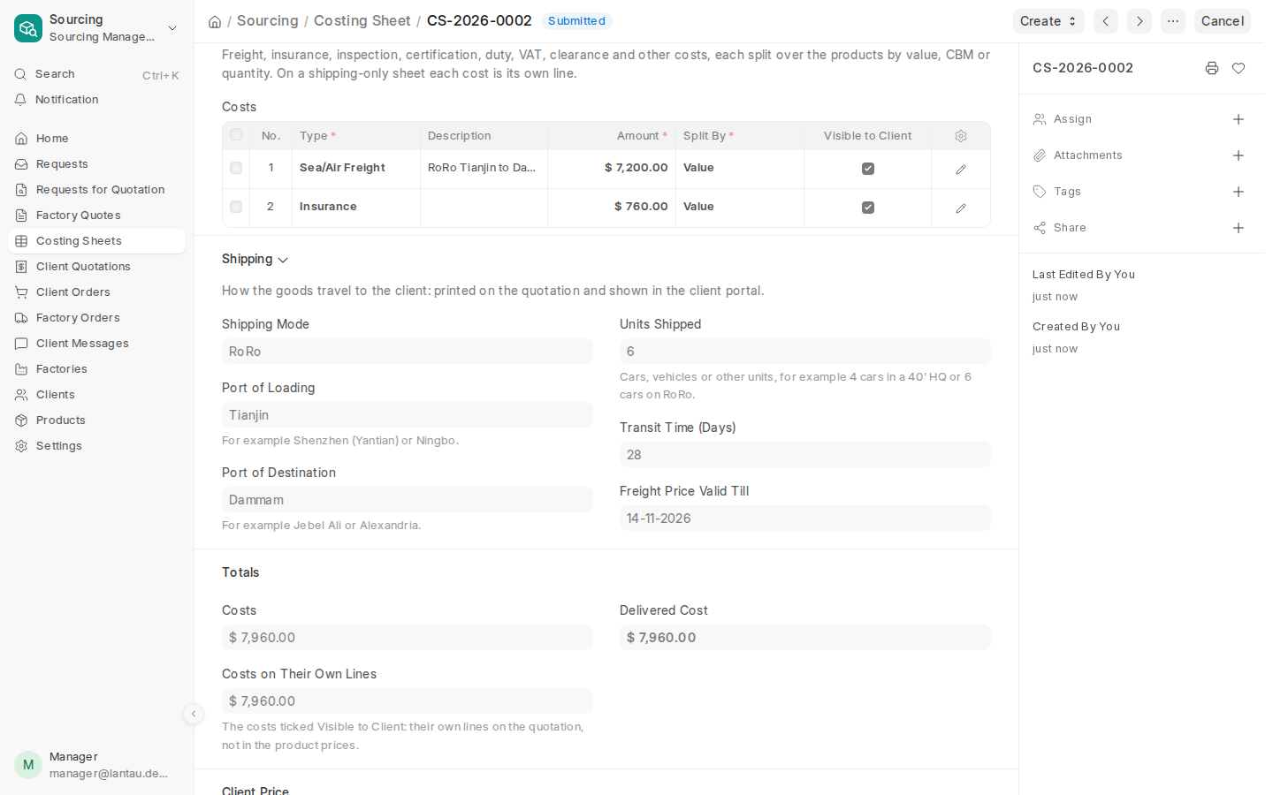Like the document with the heart icon
The height and width of the screenshot is (795, 1273).
tap(1239, 68)
